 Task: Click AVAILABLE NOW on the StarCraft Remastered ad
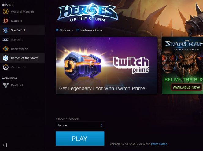186,87
